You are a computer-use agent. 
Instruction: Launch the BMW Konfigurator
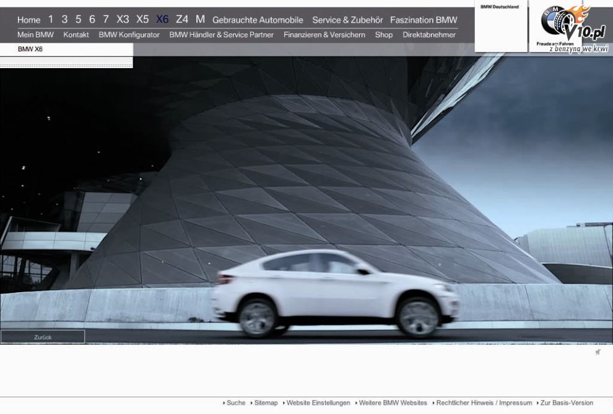tap(129, 35)
